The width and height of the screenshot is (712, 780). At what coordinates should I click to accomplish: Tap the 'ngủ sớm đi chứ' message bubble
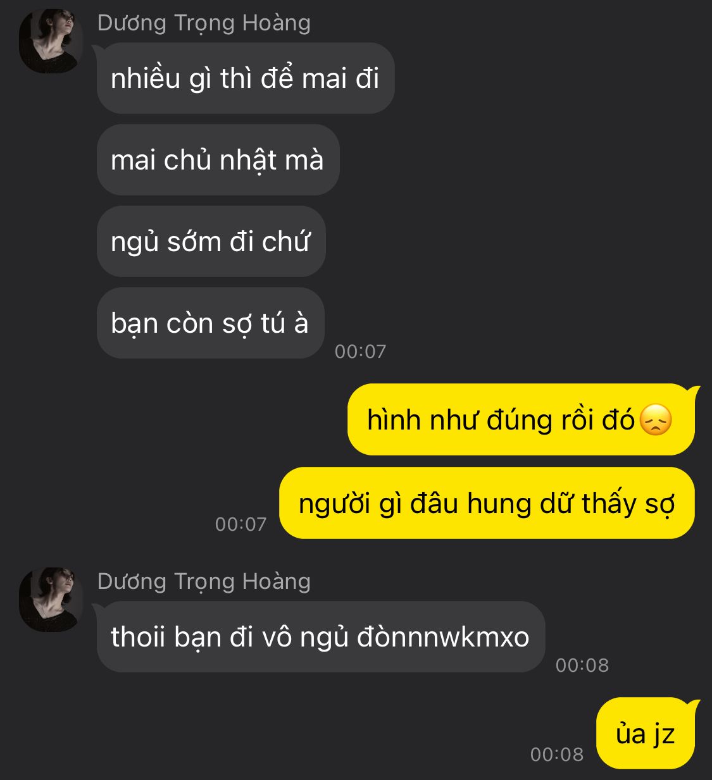(x=211, y=242)
